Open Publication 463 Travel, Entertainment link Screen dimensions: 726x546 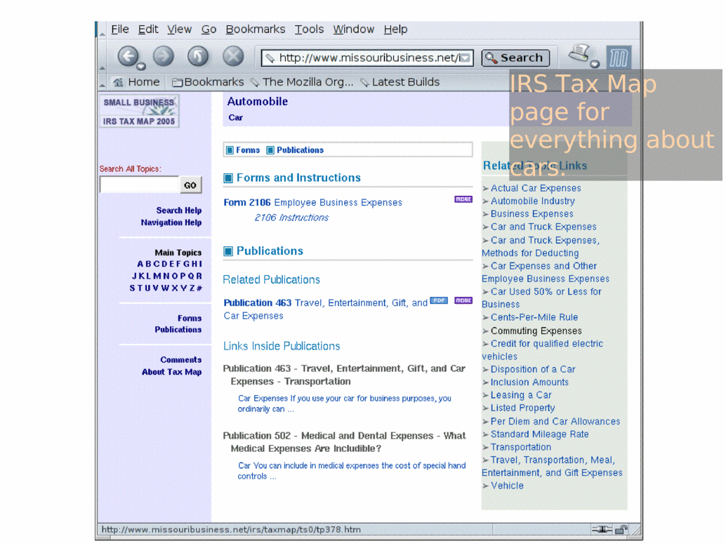326,309
